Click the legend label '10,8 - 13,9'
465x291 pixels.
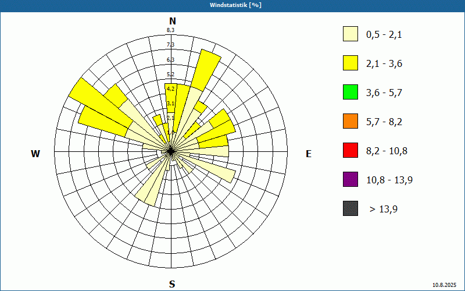pos(389,180)
